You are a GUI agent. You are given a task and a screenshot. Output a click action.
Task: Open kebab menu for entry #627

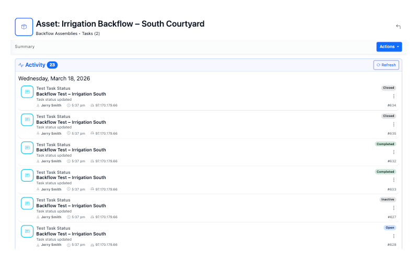[x=394, y=208]
